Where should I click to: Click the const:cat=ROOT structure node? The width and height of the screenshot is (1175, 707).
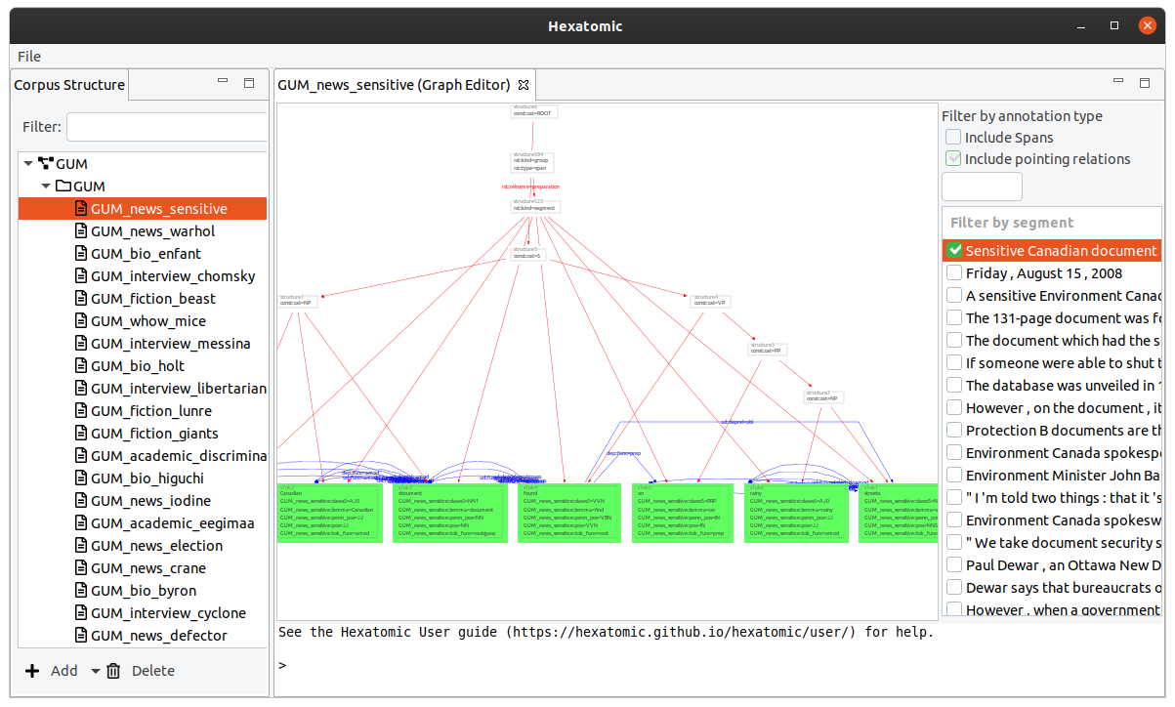(534, 111)
